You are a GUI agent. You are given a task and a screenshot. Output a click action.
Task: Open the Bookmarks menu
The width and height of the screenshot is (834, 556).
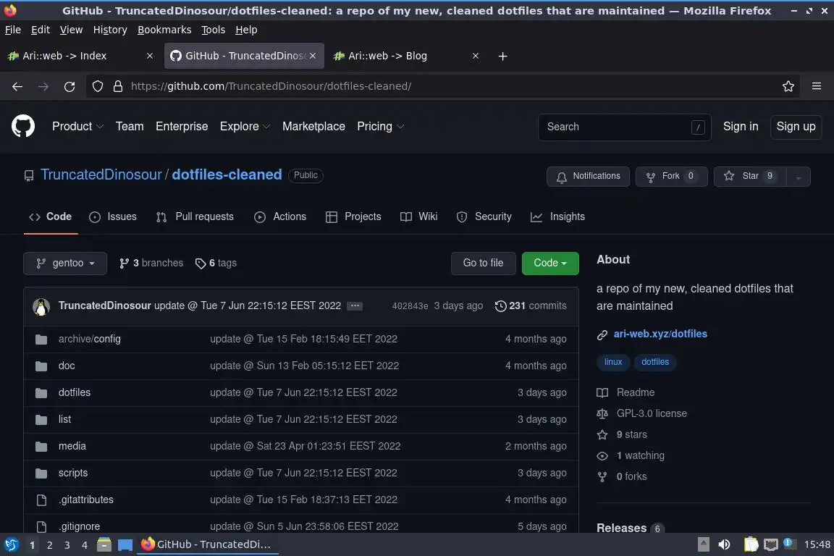164,30
